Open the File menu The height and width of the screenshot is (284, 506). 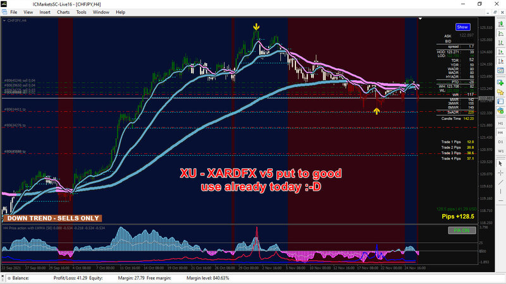(x=13, y=12)
